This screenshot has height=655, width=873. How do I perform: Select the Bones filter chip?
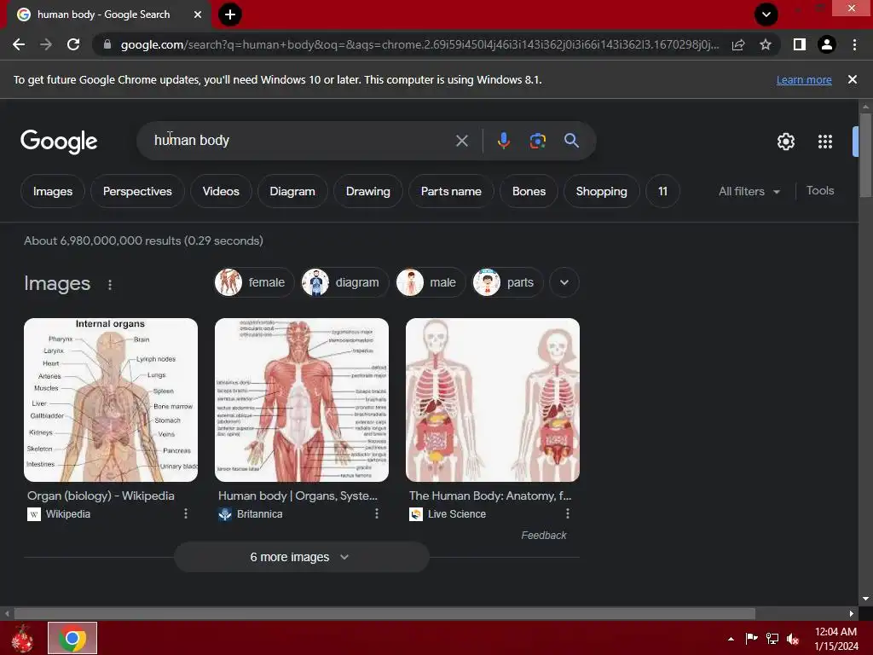click(529, 191)
